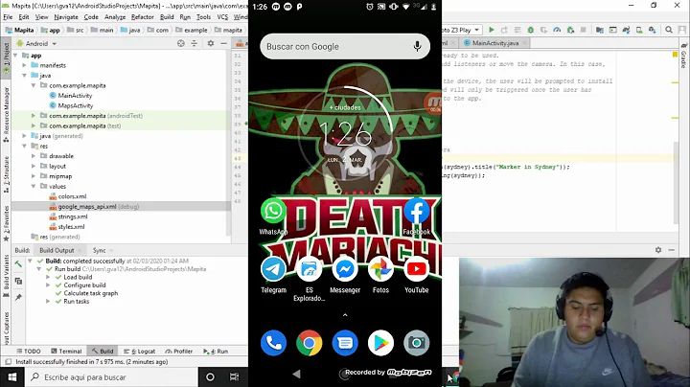Open the Navigate menu

coord(66,16)
